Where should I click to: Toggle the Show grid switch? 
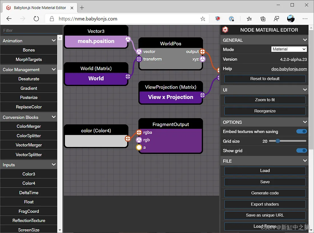click(x=302, y=151)
